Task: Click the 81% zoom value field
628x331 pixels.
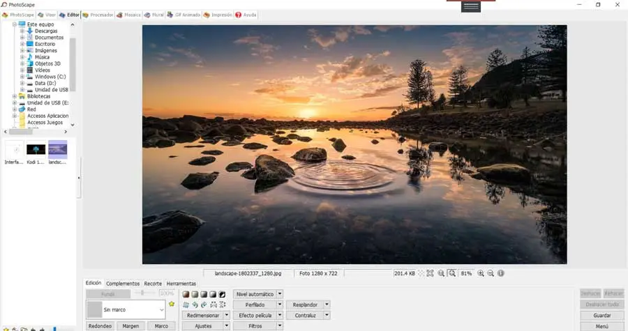Action: (466, 273)
